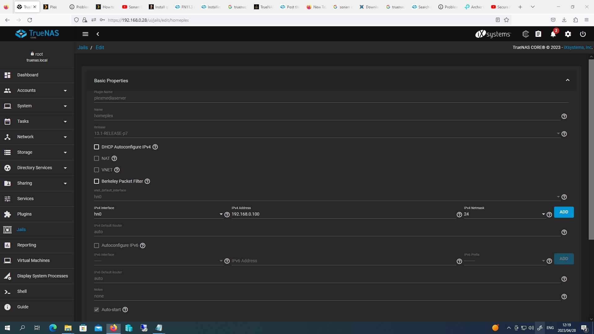Click the TrueCommand layered icon

click(526, 34)
